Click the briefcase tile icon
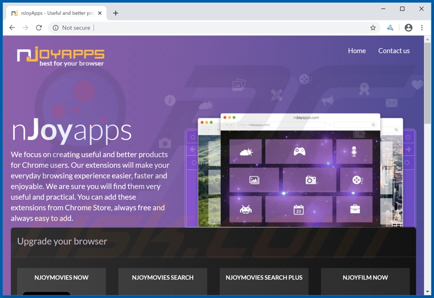434x298 pixels. (x=355, y=209)
